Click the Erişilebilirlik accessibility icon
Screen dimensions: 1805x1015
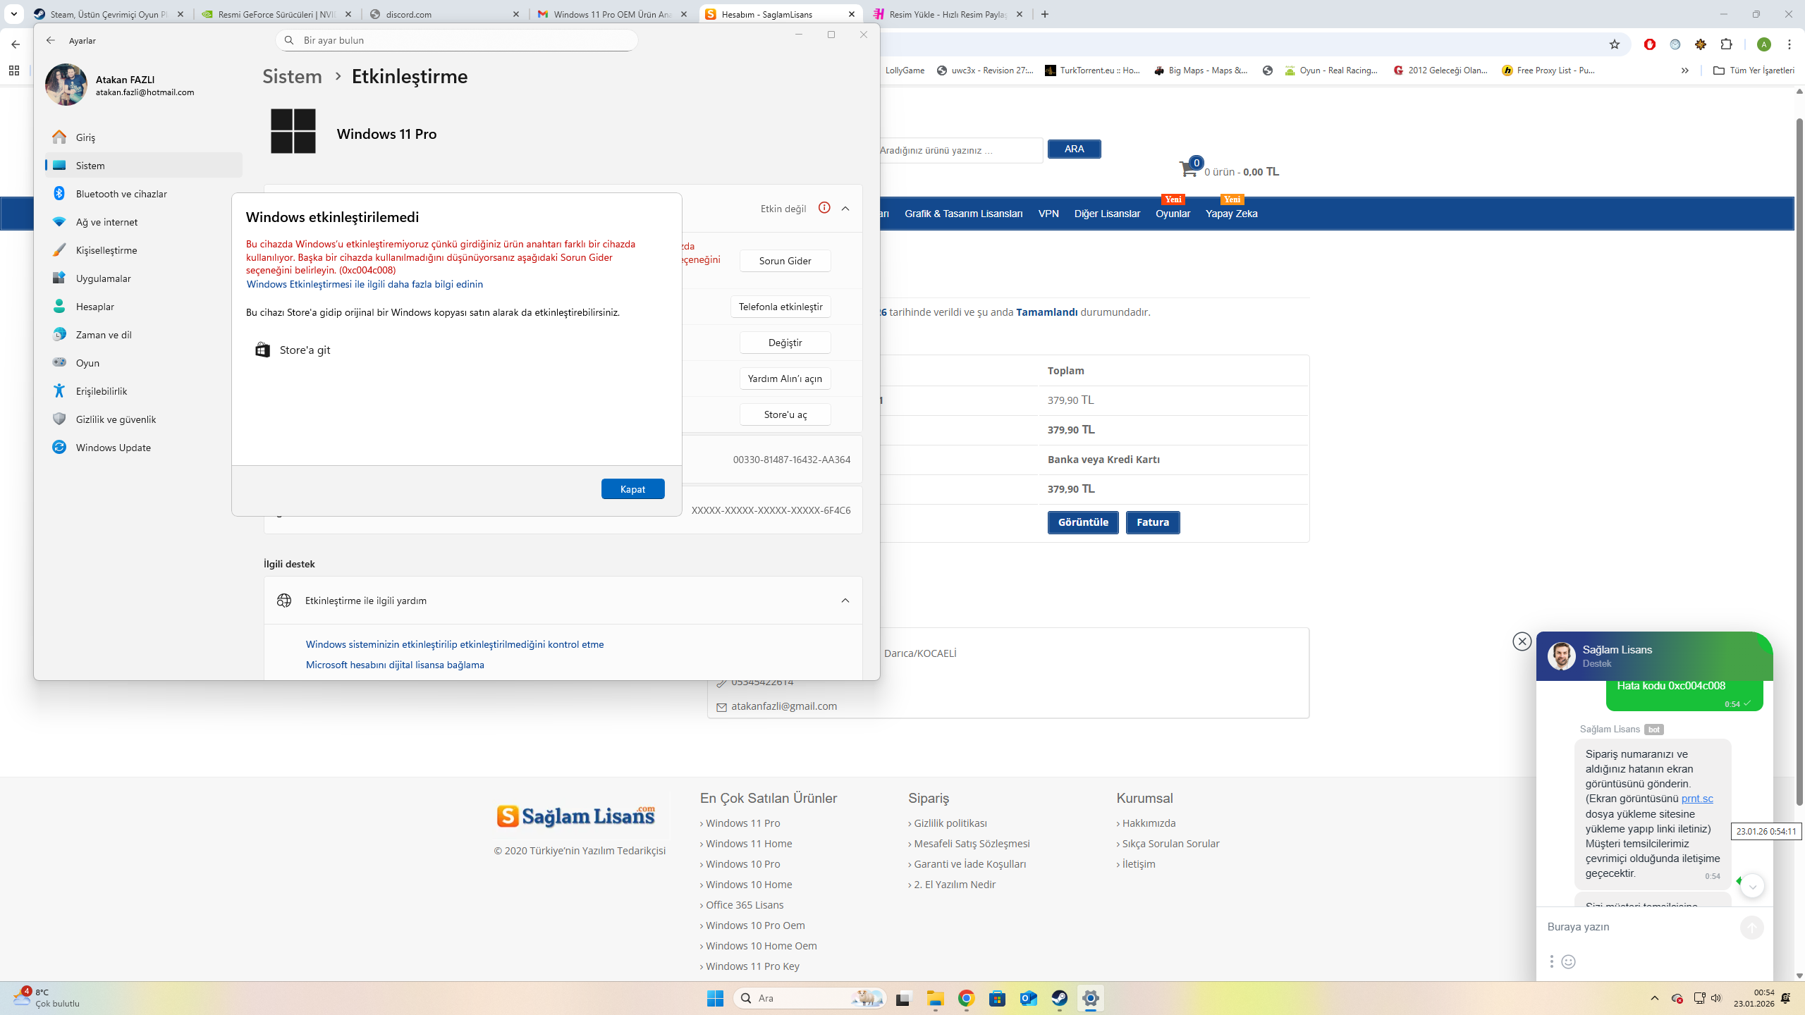click(59, 390)
